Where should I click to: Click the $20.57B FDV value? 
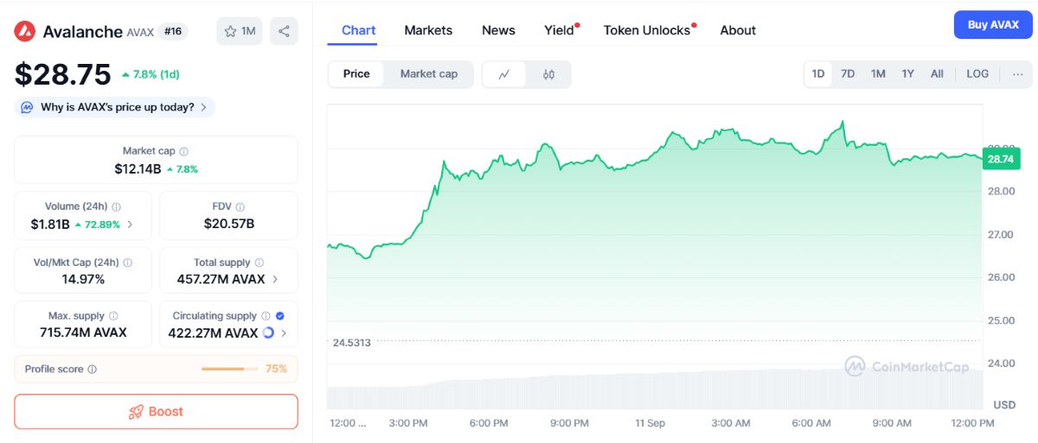coord(229,224)
